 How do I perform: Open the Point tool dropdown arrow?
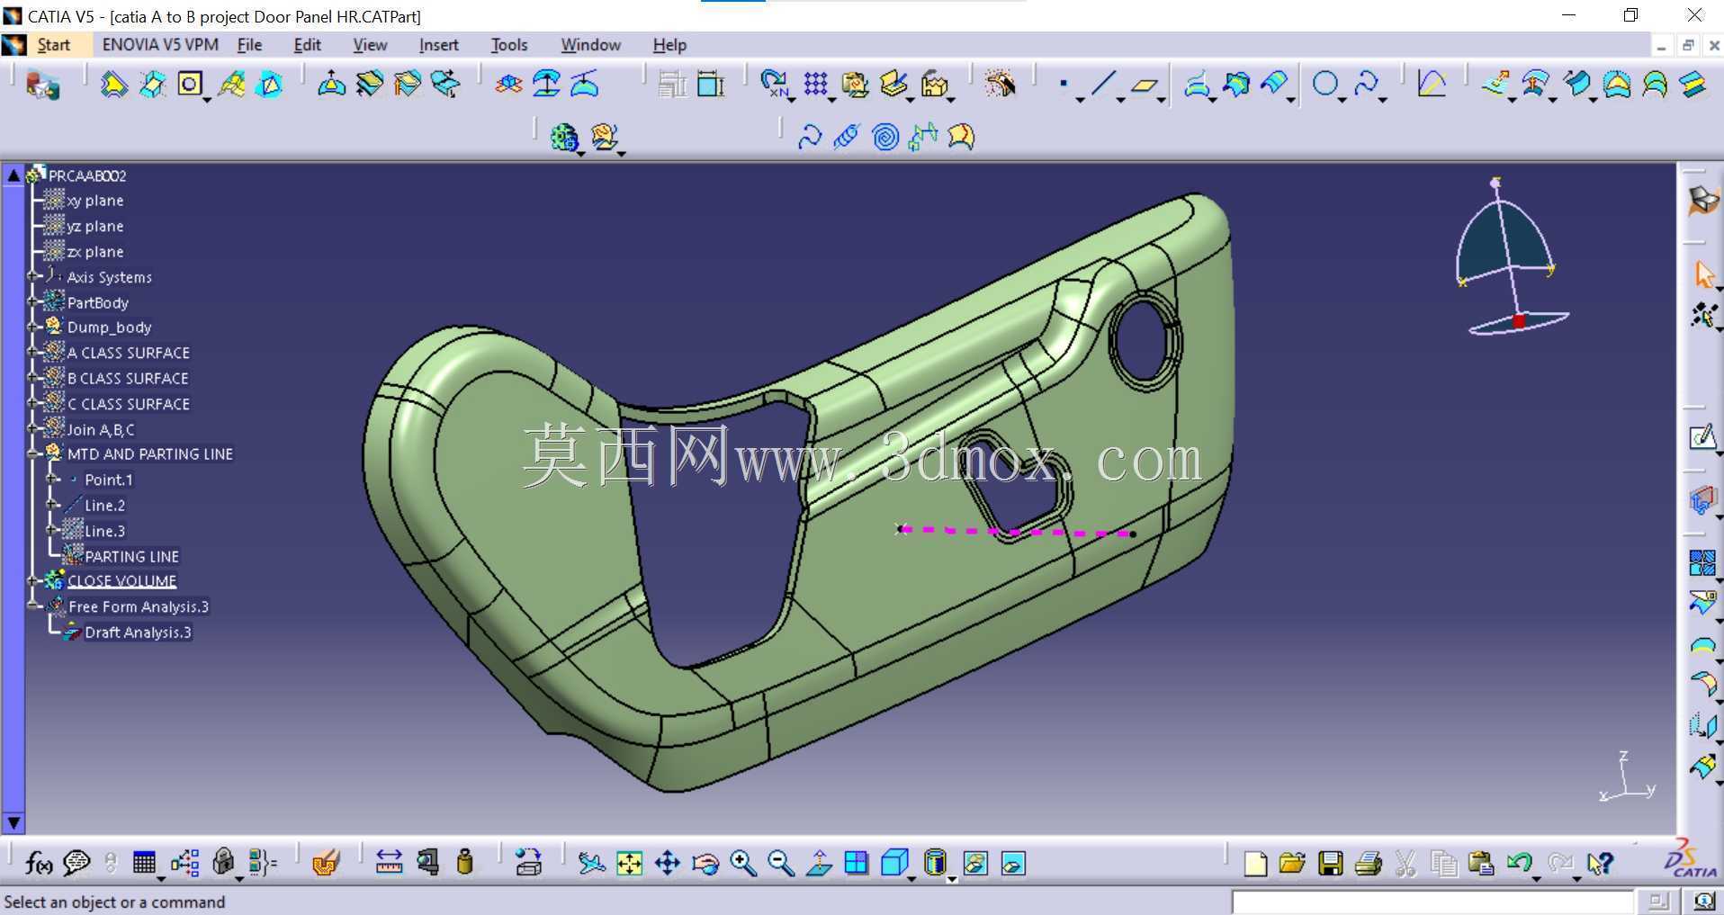[x=1080, y=99]
